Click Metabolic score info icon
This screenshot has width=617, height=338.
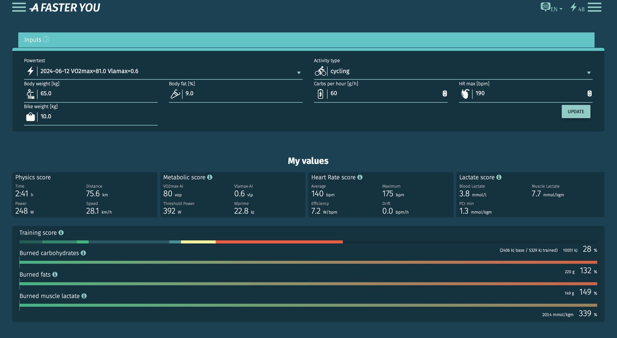[x=210, y=177]
